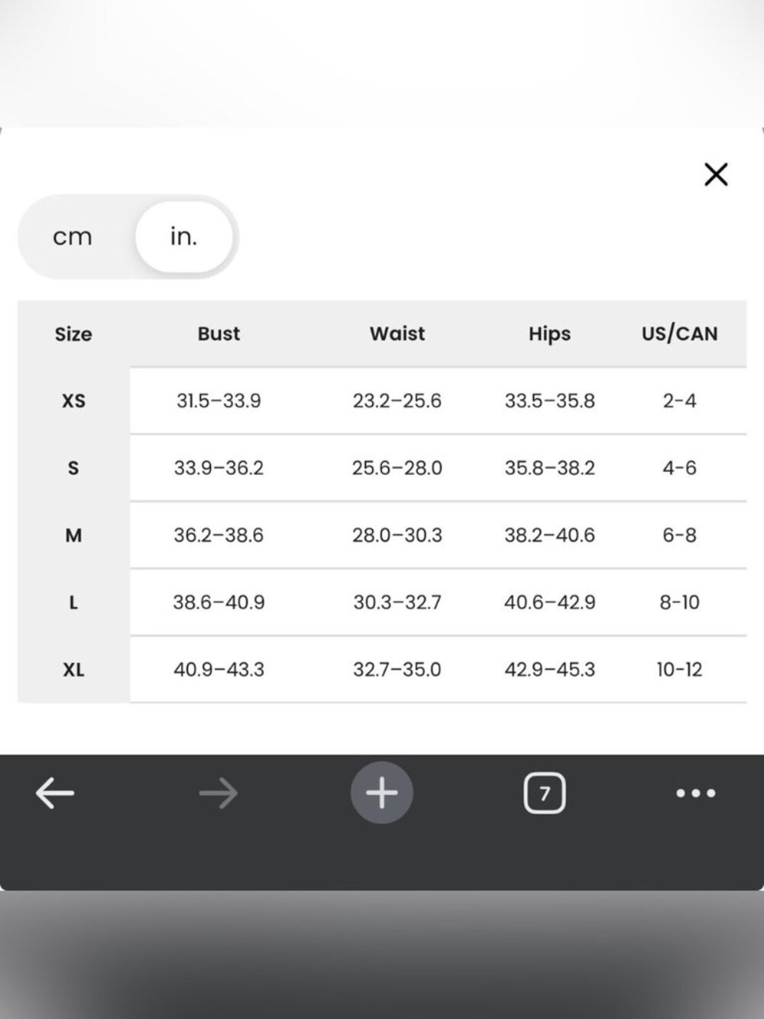This screenshot has height=1019, width=764.
Task: Go back with the browser back arrow
Action: 55,793
